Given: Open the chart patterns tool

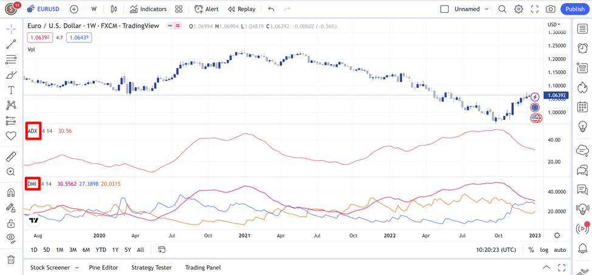Looking at the screenshot, I should (11, 105).
